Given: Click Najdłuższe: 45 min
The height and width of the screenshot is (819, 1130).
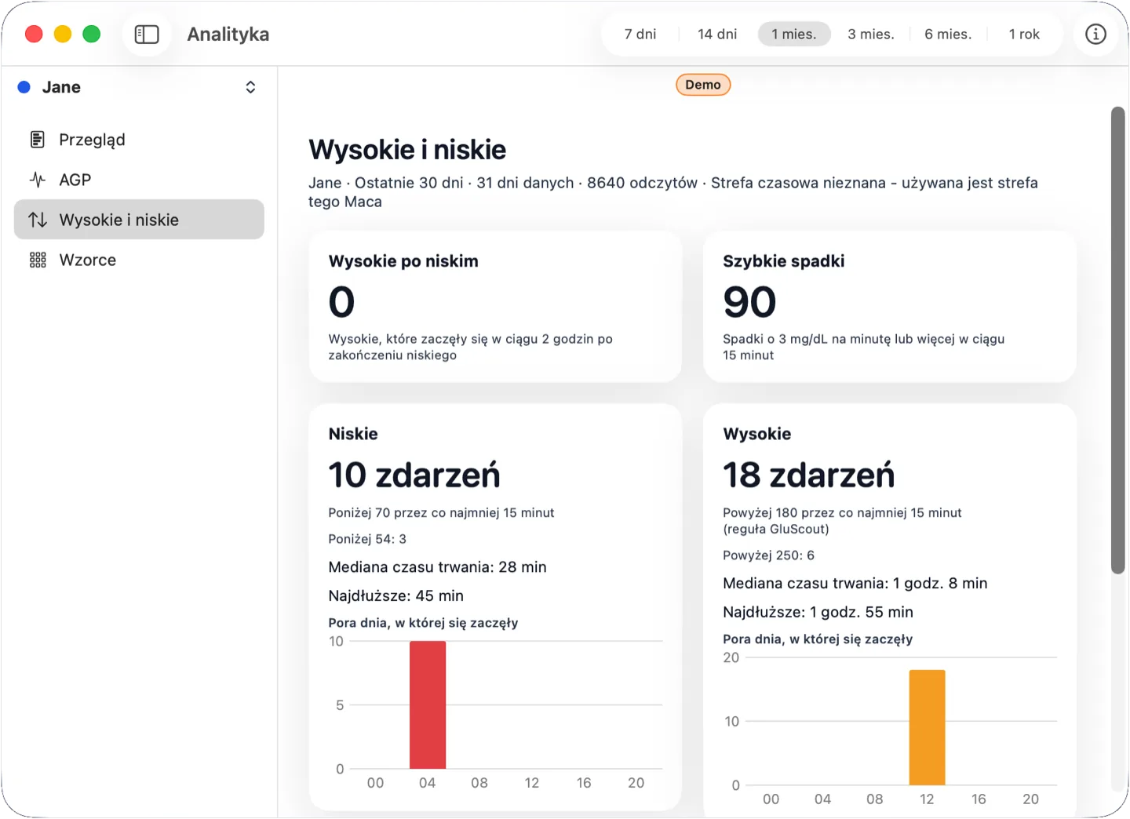Looking at the screenshot, I should click(x=395, y=596).
